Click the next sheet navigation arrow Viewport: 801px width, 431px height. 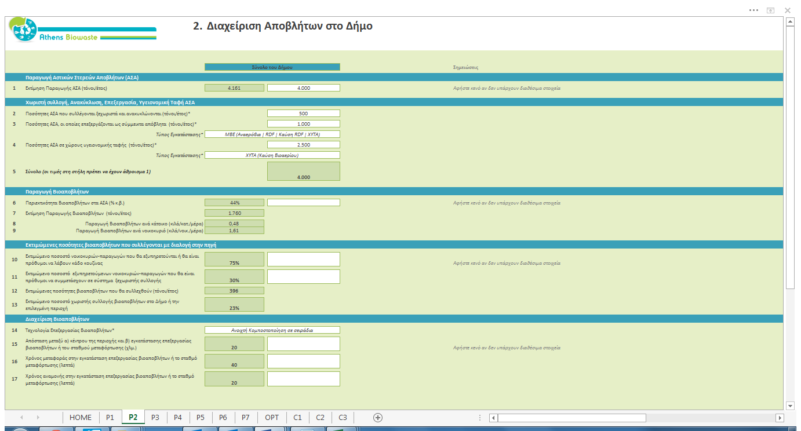pos(38,417)
